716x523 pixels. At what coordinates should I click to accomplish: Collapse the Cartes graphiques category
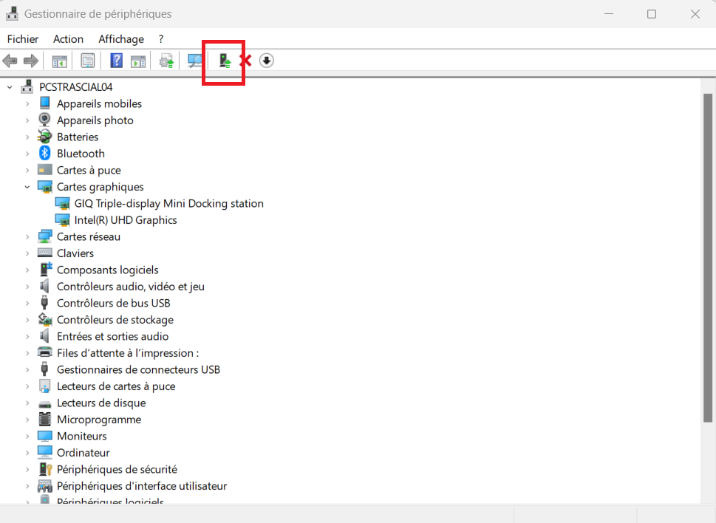(x=27, y=187)
